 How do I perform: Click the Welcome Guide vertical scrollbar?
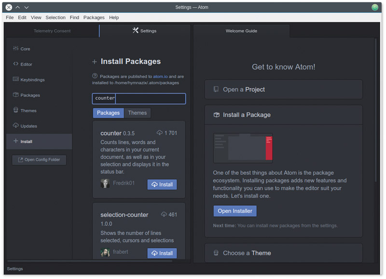[376, 110]
